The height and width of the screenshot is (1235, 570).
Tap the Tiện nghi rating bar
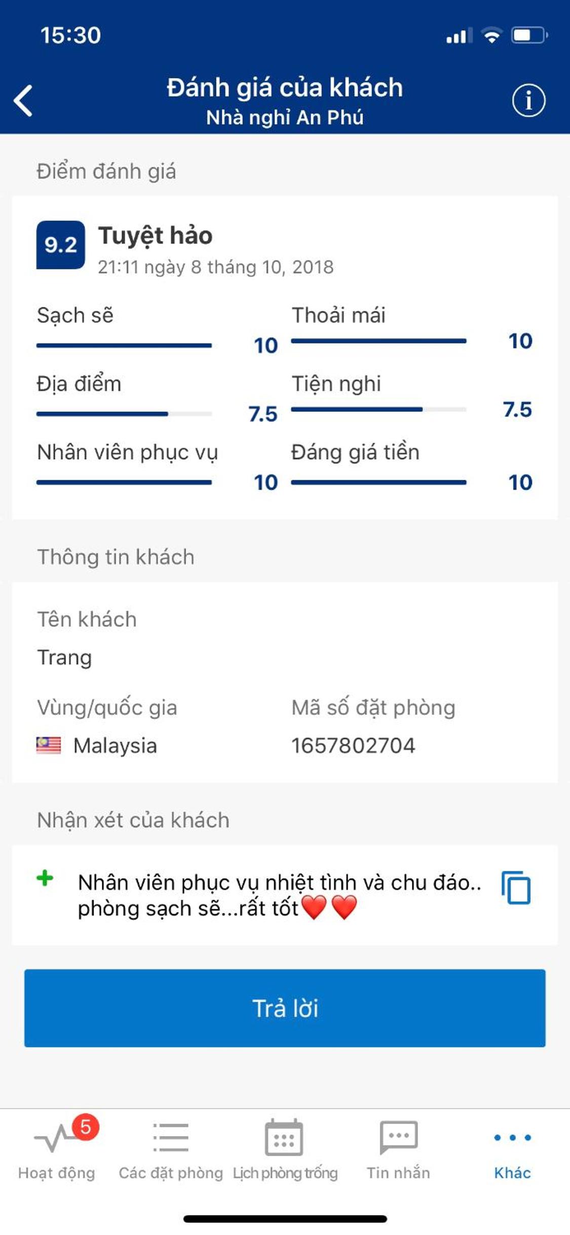pos(378,409)
